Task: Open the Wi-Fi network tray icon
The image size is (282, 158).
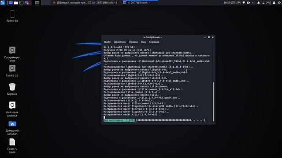Action: pyautogui.click(x=244, y=3)
